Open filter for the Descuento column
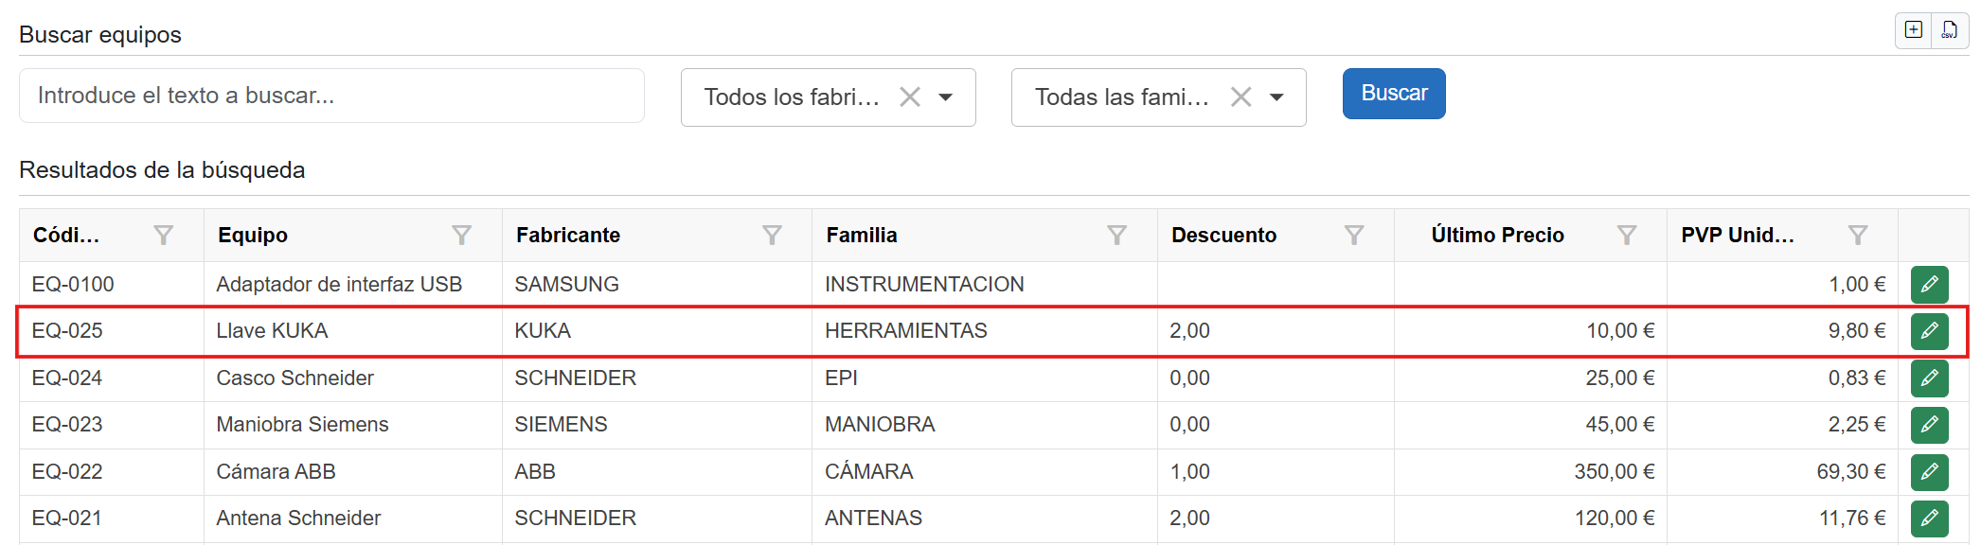The image size is (1981, 545). tap(1354, 235)
